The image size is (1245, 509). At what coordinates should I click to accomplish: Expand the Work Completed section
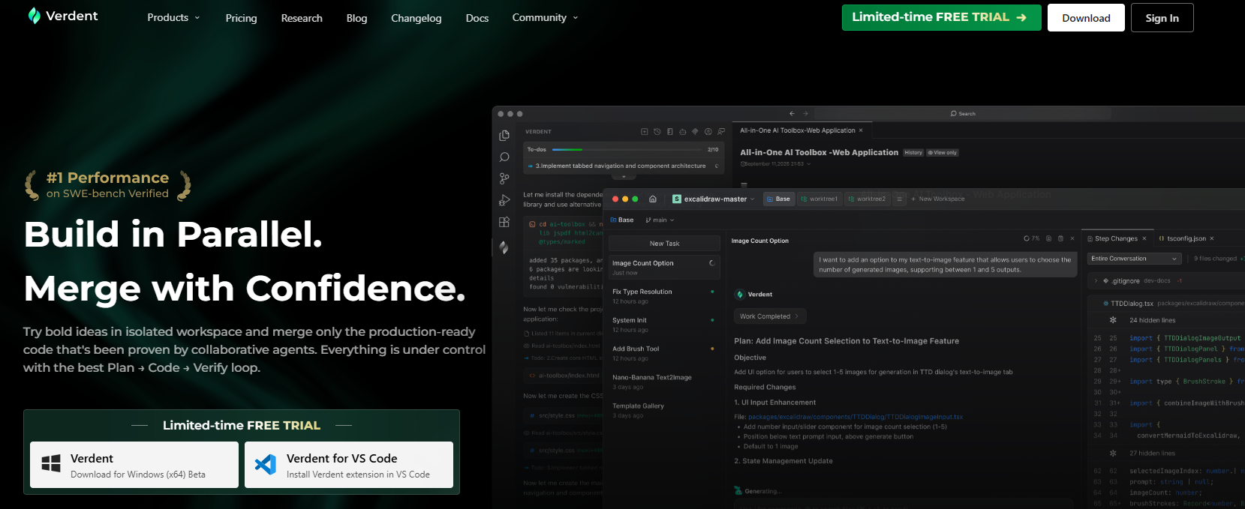tap(770, 316)
